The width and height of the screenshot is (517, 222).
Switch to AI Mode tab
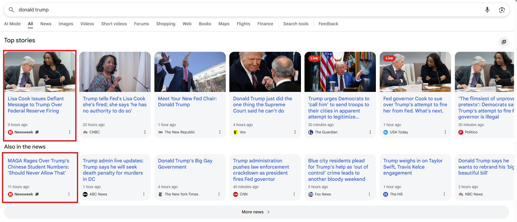click(12, 24)
